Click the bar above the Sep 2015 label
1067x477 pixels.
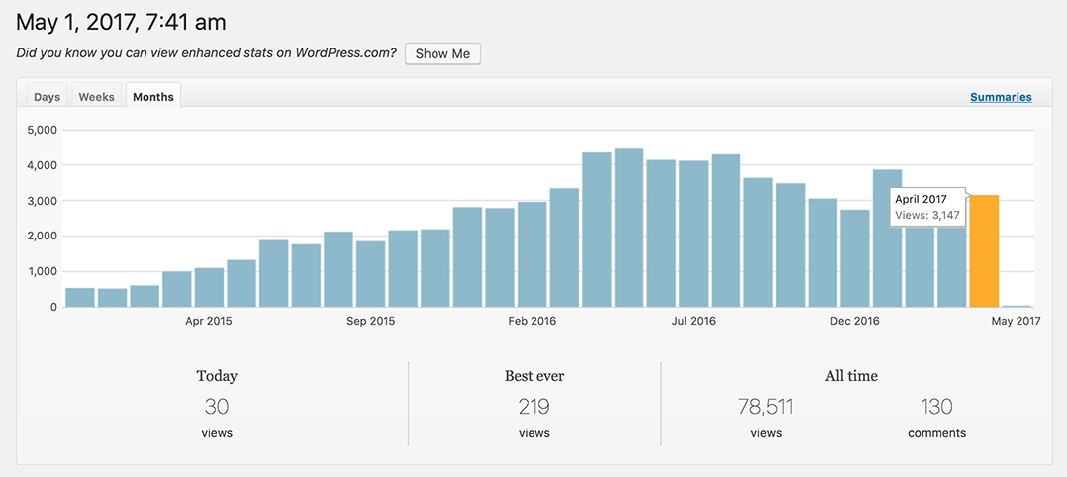click(370, 273)
